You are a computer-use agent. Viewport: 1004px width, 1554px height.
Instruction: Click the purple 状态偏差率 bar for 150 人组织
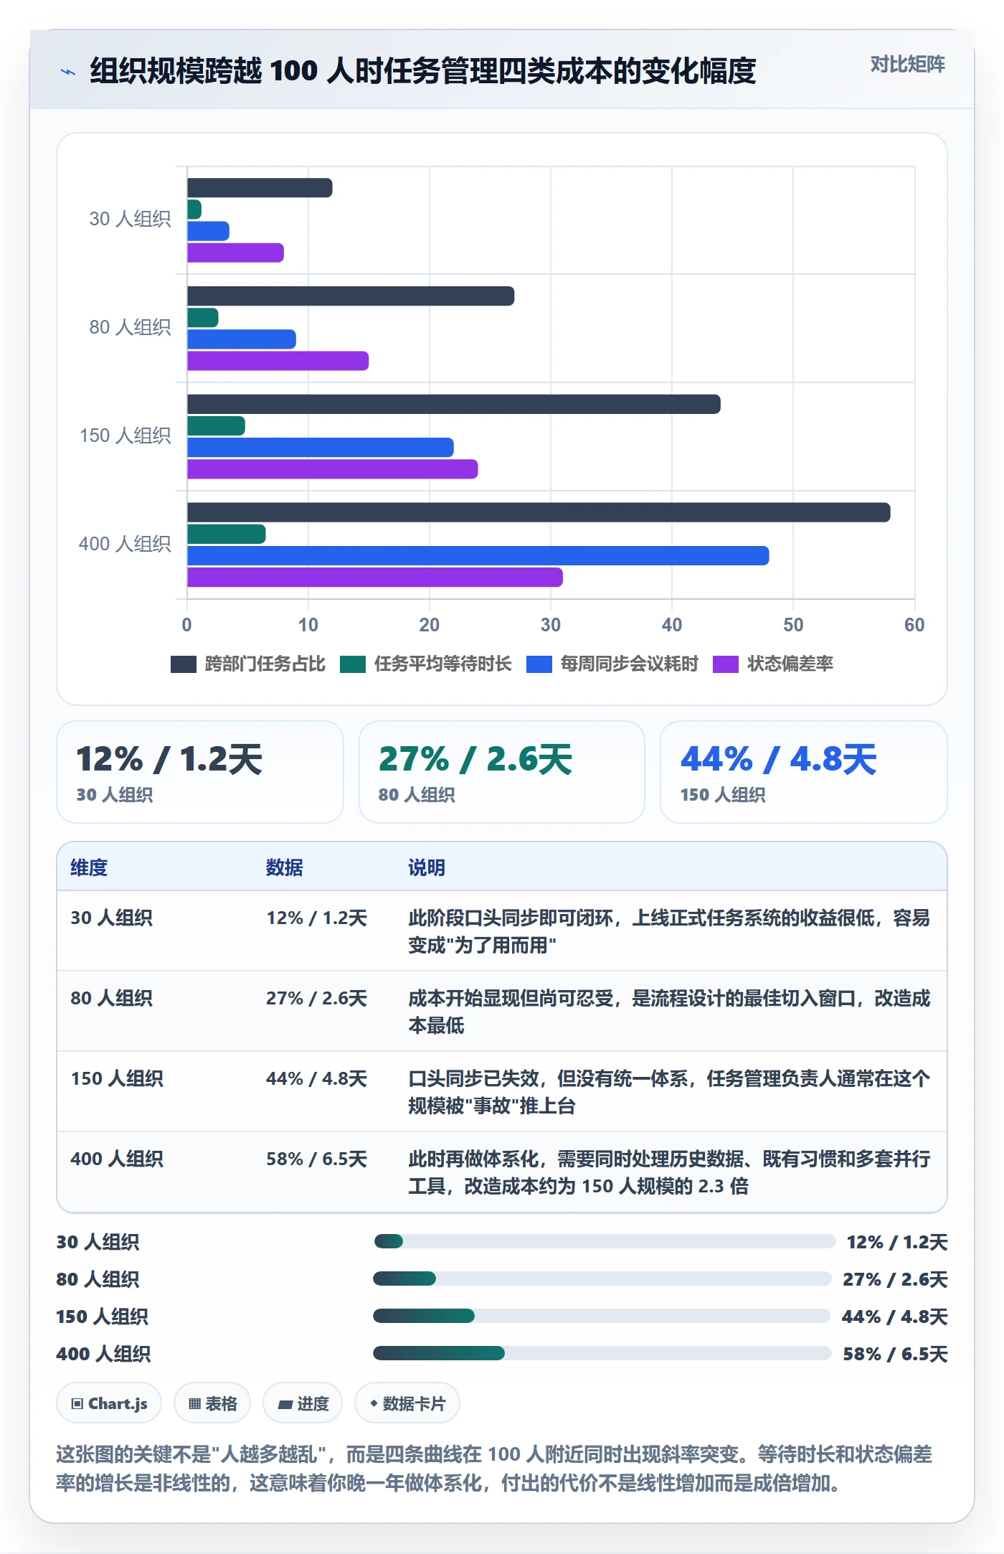click(x=333, y=469)
